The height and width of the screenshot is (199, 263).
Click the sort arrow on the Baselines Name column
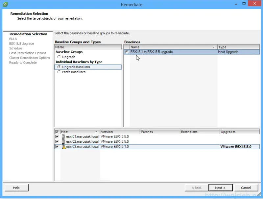click(214, 47)
